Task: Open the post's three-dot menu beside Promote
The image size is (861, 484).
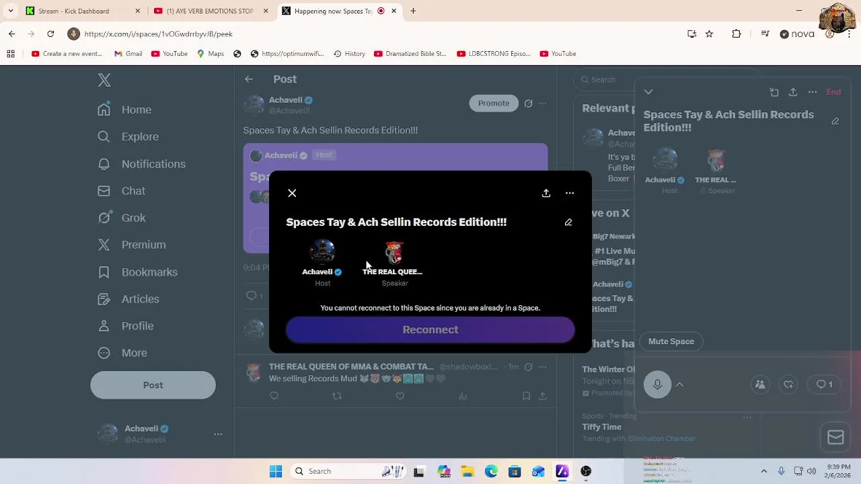Action: click(x=543, y=104)
